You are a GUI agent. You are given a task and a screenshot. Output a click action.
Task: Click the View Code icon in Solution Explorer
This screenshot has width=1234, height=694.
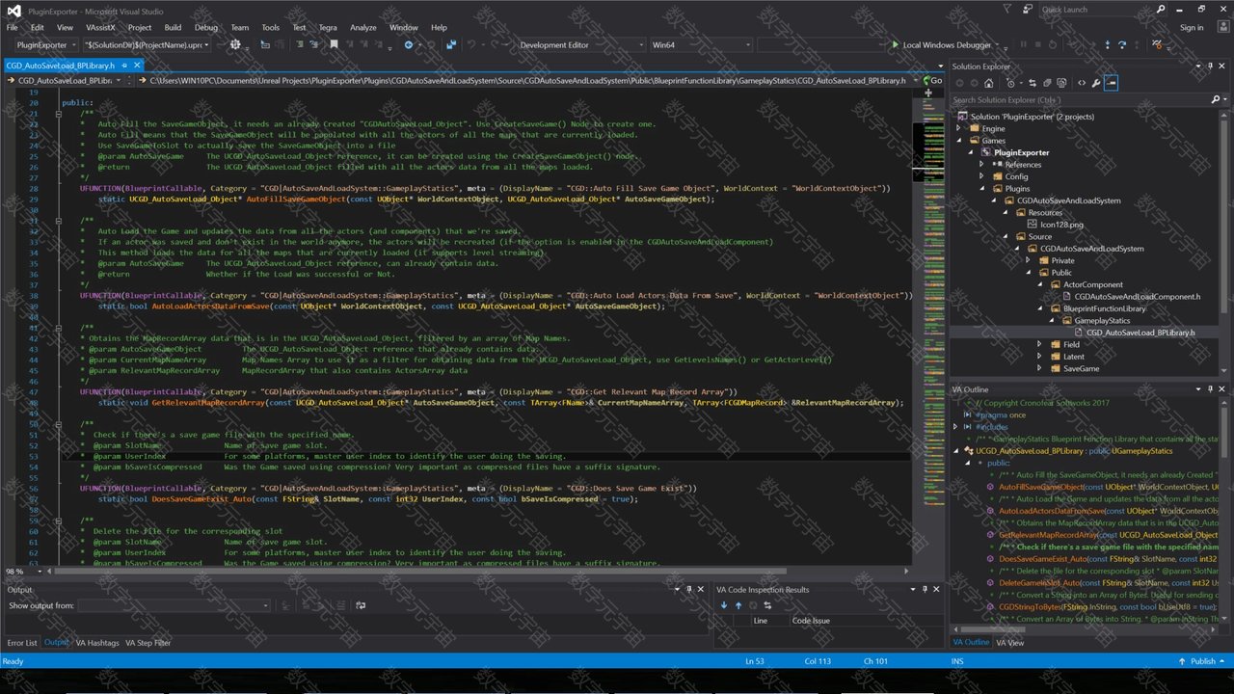point(1082,83)
